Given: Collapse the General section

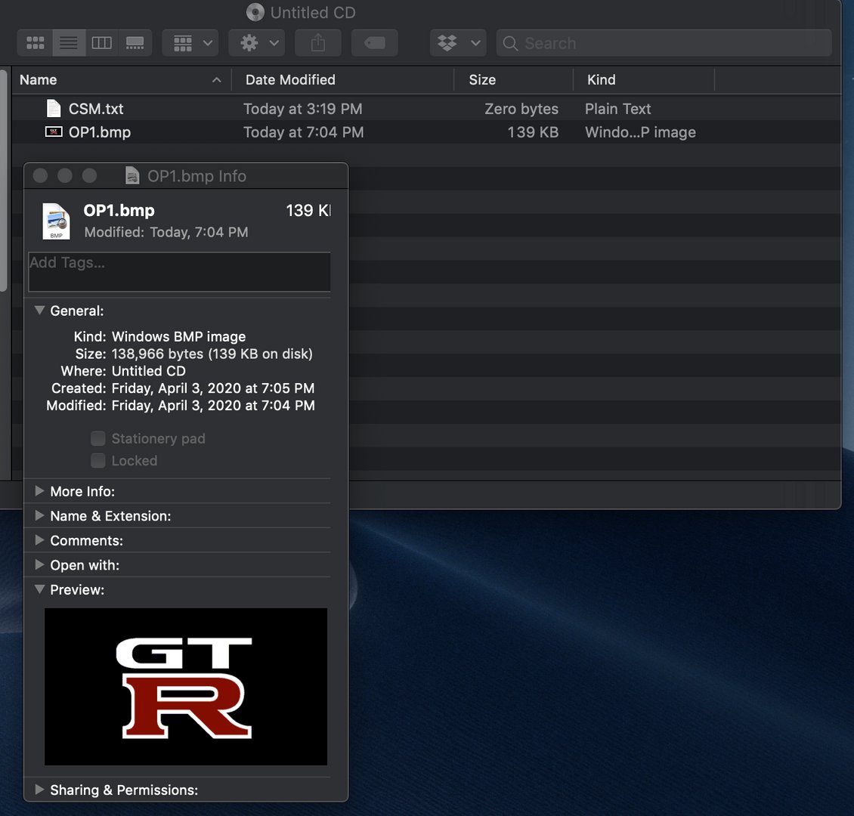Looking at the screenshot, I should coord(39,311).
